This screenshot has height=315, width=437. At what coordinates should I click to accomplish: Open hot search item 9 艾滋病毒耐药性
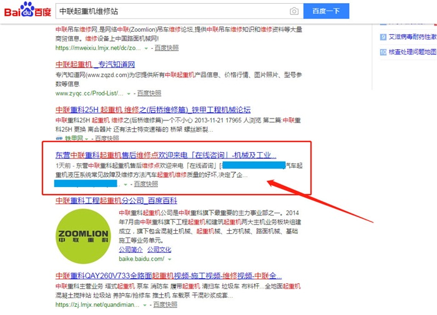point(413,37)
